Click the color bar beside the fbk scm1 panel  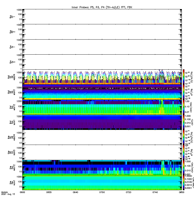point(184,183)
